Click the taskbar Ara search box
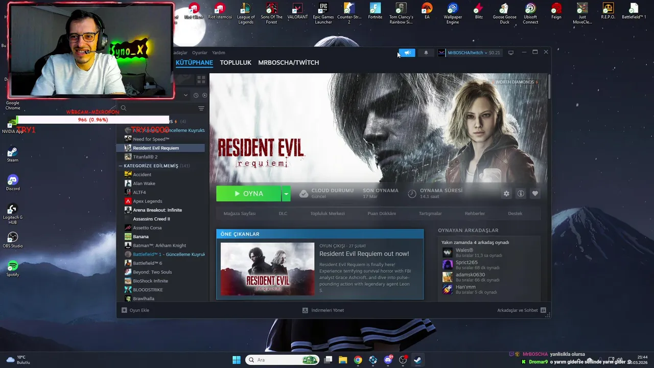The width and height of the screenshot is (654, 368). pyautogui.click(x=282, y=360)
